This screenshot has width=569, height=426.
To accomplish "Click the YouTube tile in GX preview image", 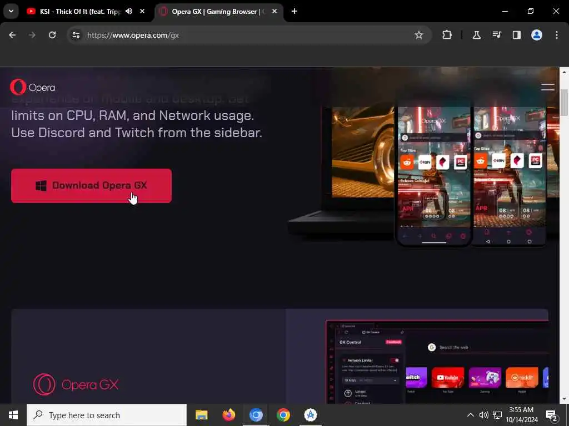I will coord(448,377).
